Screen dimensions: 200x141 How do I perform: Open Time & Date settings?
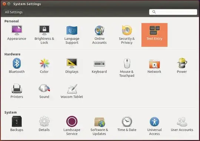[x=127, y=124]
